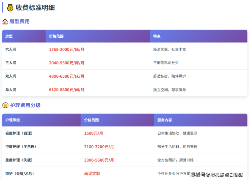Click the 收费标准明细 main heading
Image resolution: width=249 pixels, height=180 pixels.
pyautogui.click(x=35, y=7)
